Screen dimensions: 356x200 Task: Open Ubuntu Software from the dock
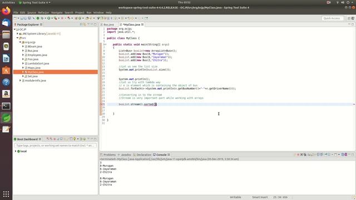[x=6, y=71]
